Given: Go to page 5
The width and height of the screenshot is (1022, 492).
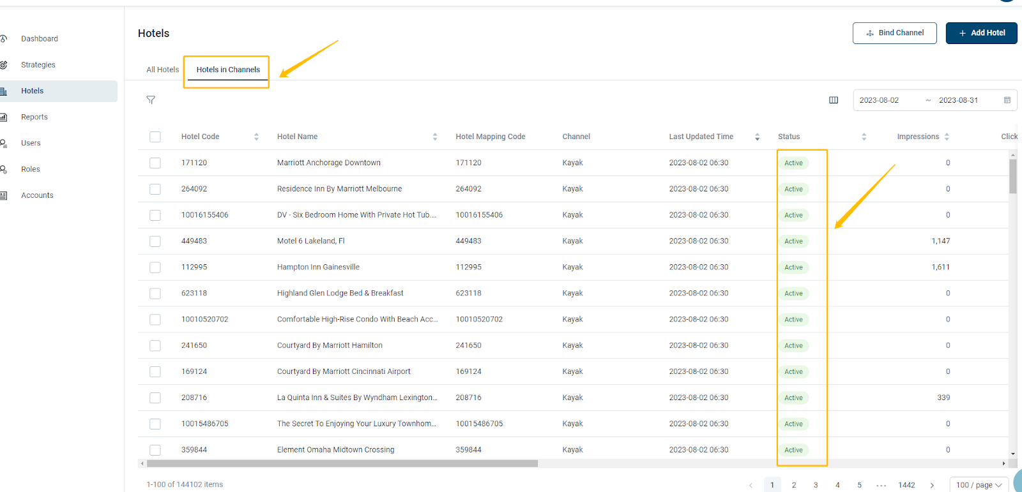Looking at the screenshot, I should point(859,486).
